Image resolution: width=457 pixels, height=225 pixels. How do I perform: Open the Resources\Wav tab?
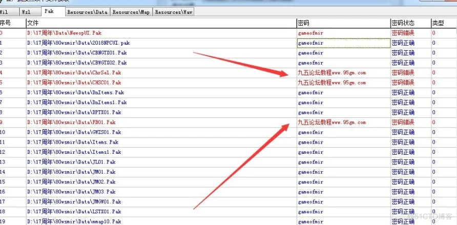tap(173, 12)
